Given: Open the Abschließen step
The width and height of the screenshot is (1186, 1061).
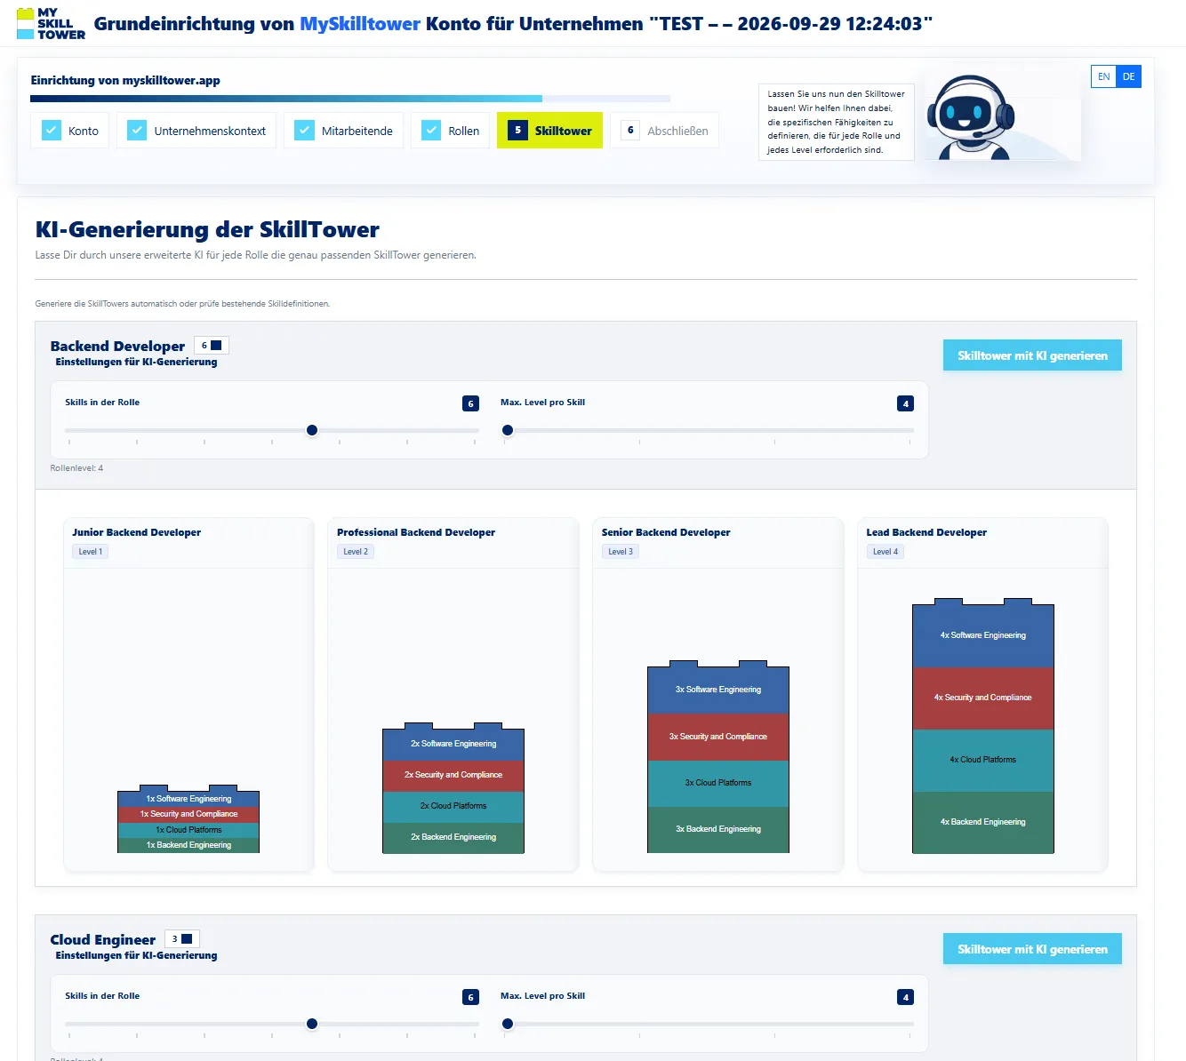Looking at the screenshot, I should point(665,130).
